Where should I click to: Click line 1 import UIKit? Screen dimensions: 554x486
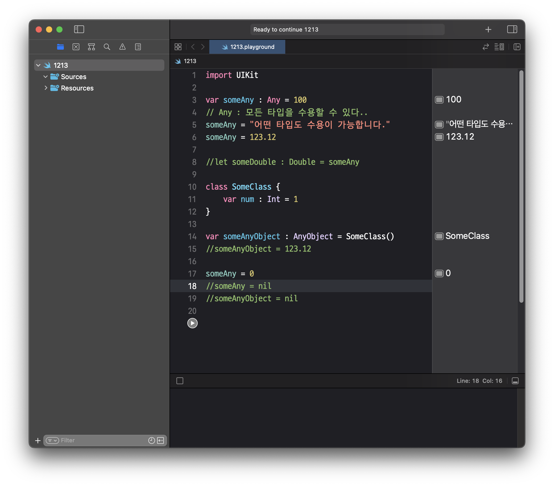coord(232,75)
